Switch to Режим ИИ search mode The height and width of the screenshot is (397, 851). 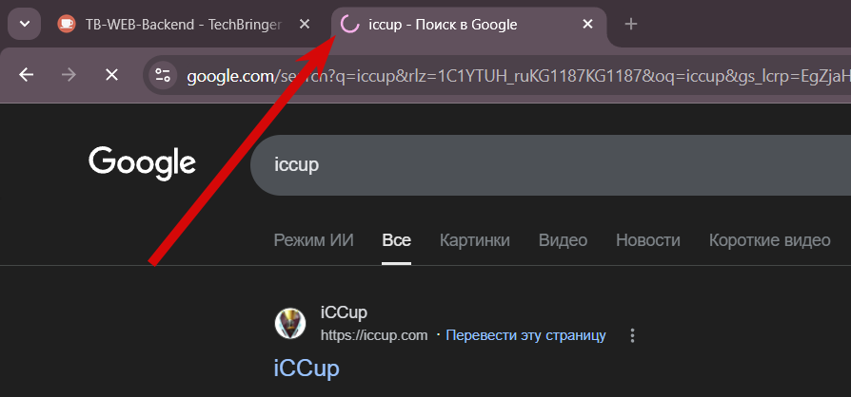313,240
